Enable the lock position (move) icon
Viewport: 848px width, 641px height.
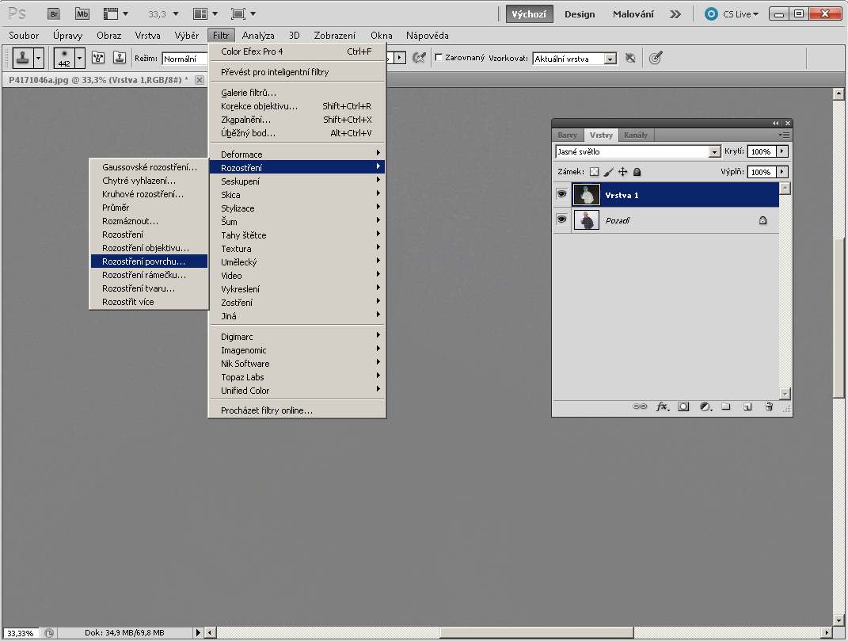pyautogui.click(x=623, y=172)
